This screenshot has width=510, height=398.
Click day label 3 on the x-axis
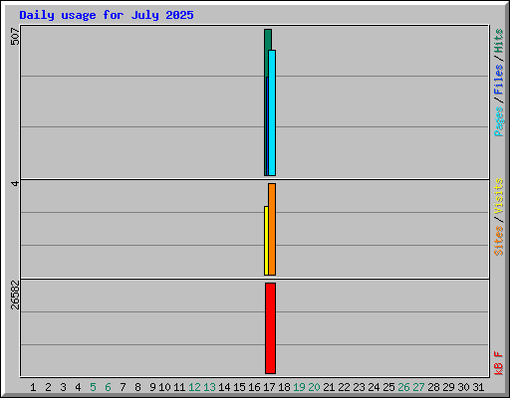click(x=63, y=387)
